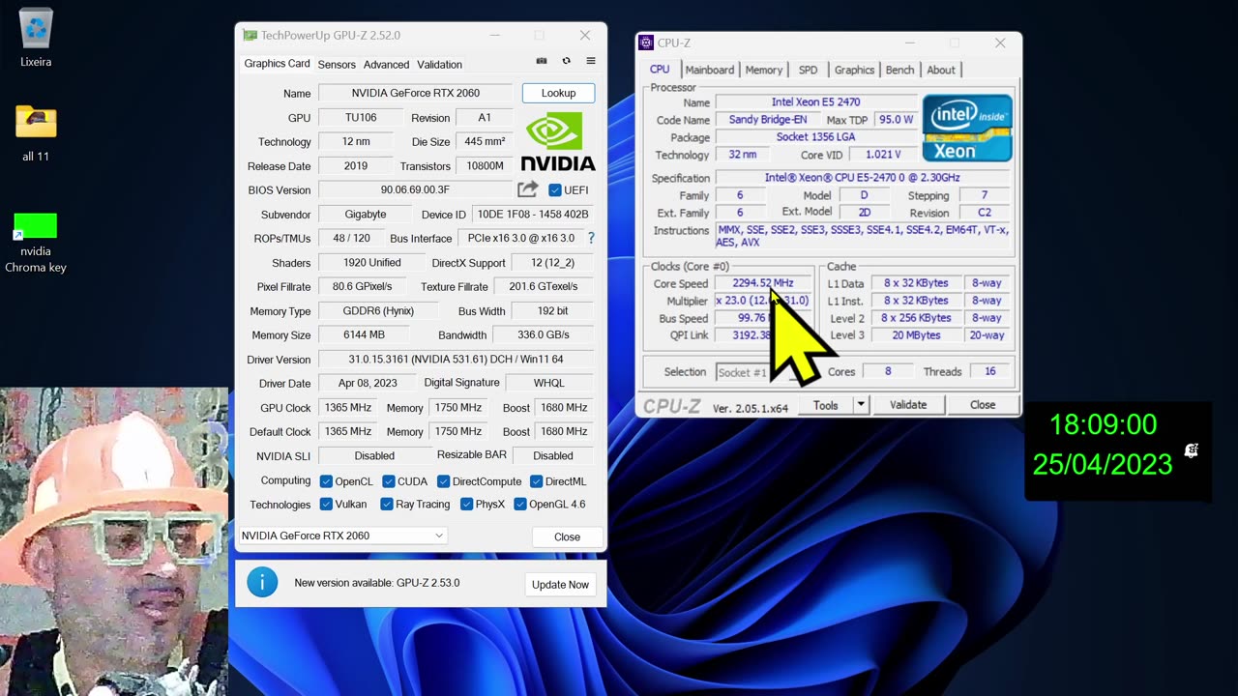Click the Lookup button
The height and width of the screenshot is (696, 1238).
[x=558, y=93]
